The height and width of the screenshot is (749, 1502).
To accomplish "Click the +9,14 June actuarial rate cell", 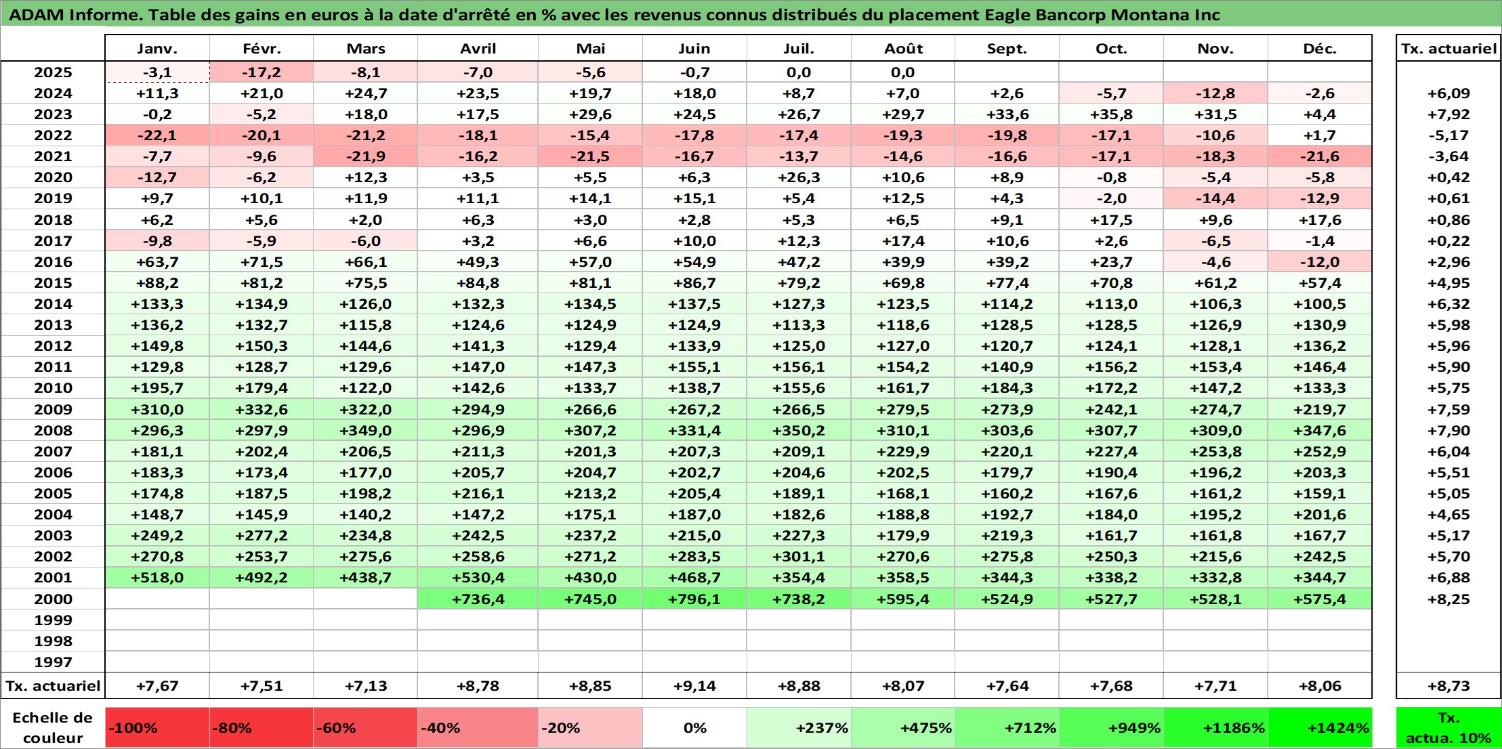I will (694, 686).
